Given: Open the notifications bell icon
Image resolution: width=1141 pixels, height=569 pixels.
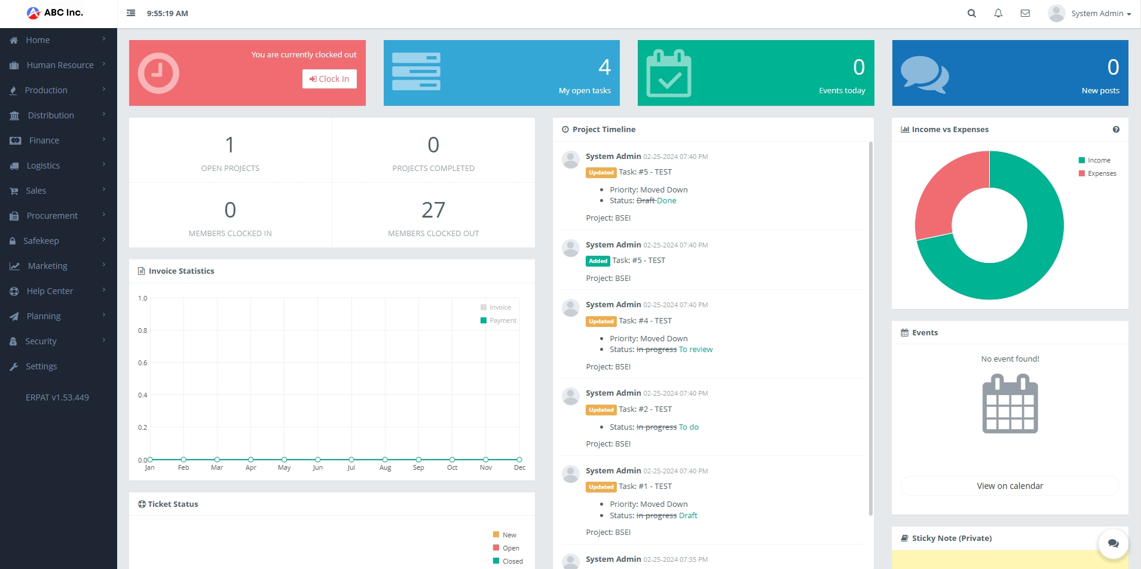Looking at the screenshot, I should pyautogui.click(x=998, y=13).
